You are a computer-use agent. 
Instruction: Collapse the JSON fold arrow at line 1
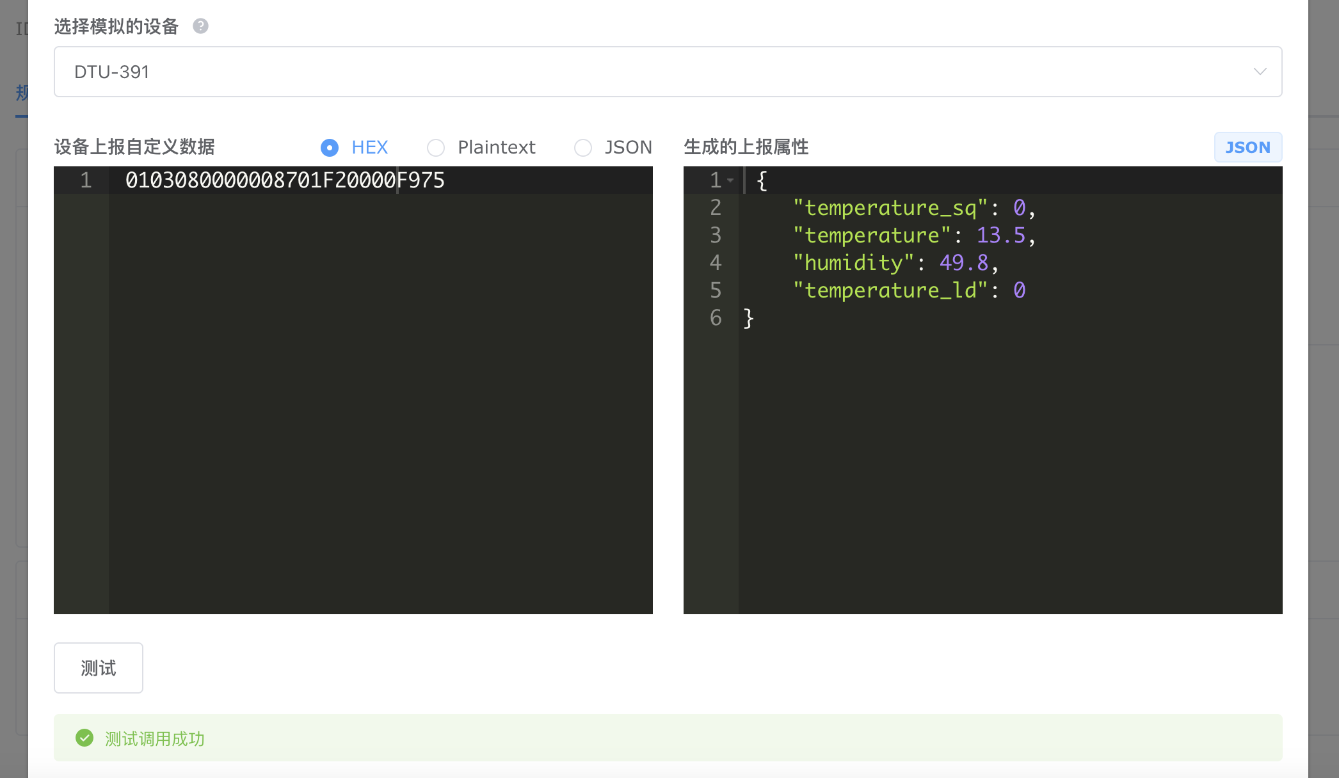point(730,180)
